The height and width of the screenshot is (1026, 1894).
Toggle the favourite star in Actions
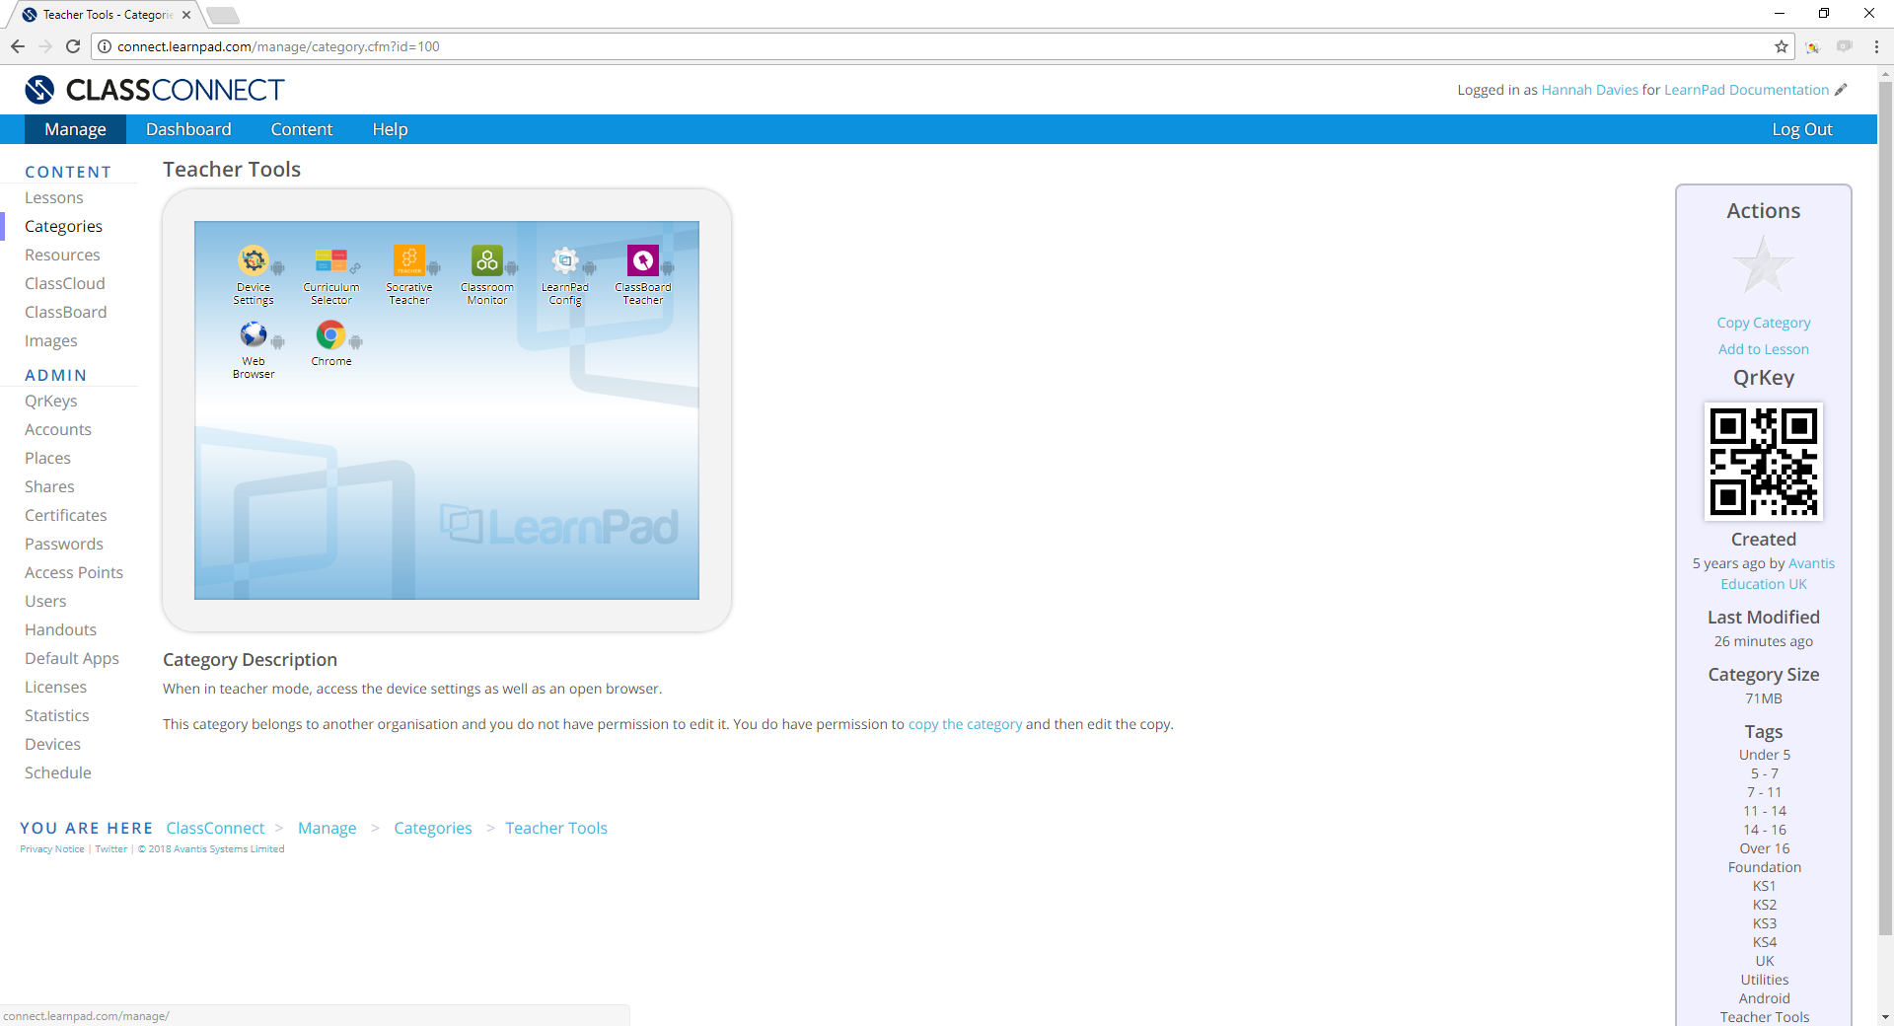tap(1764, 264)
